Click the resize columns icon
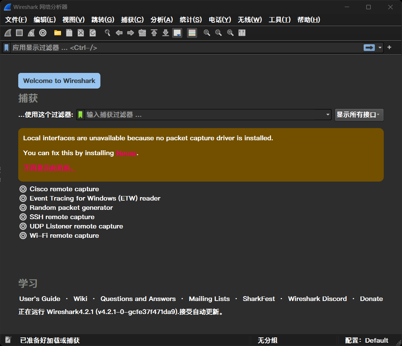Image resolution: width=402 pixels, height=346 pixels. [x=242, y=33]
